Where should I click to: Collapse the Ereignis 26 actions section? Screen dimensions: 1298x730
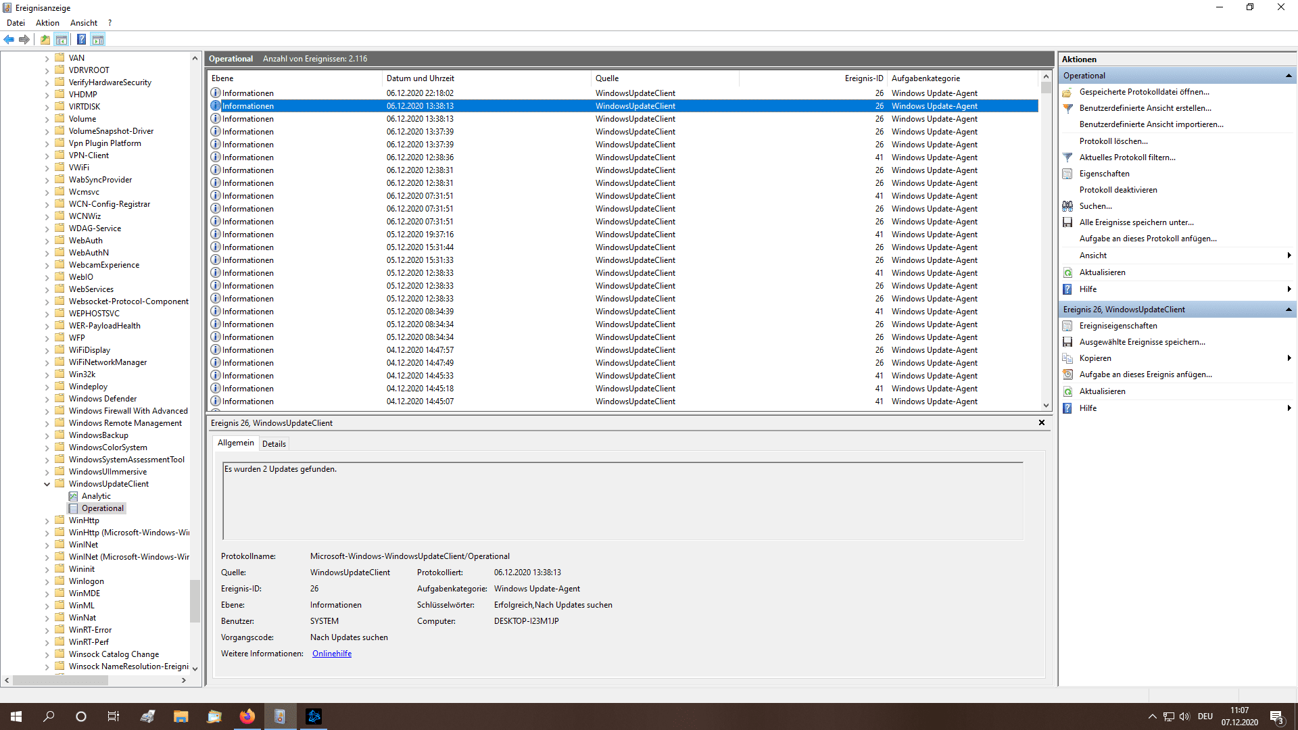click(x=1289, y=310)
